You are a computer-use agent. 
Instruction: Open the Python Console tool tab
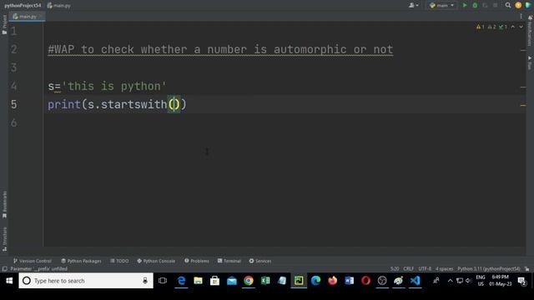pyautogui.click(x=156, y=261)
